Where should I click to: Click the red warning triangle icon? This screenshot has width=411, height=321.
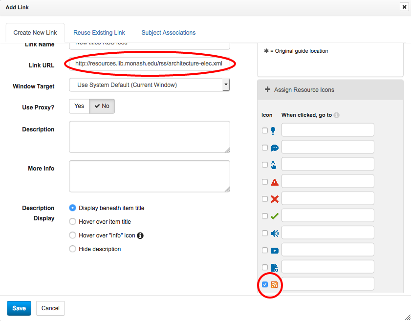click(x=275, y=182)
